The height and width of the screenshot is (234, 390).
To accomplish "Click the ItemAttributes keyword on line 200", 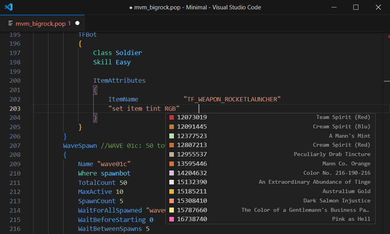I will point(119,81).
